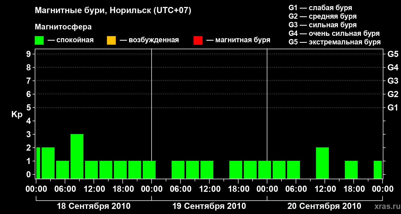
Task: Click the tallest bar with Kp 3 on 18 Сентября
Action: click(77, 156)
